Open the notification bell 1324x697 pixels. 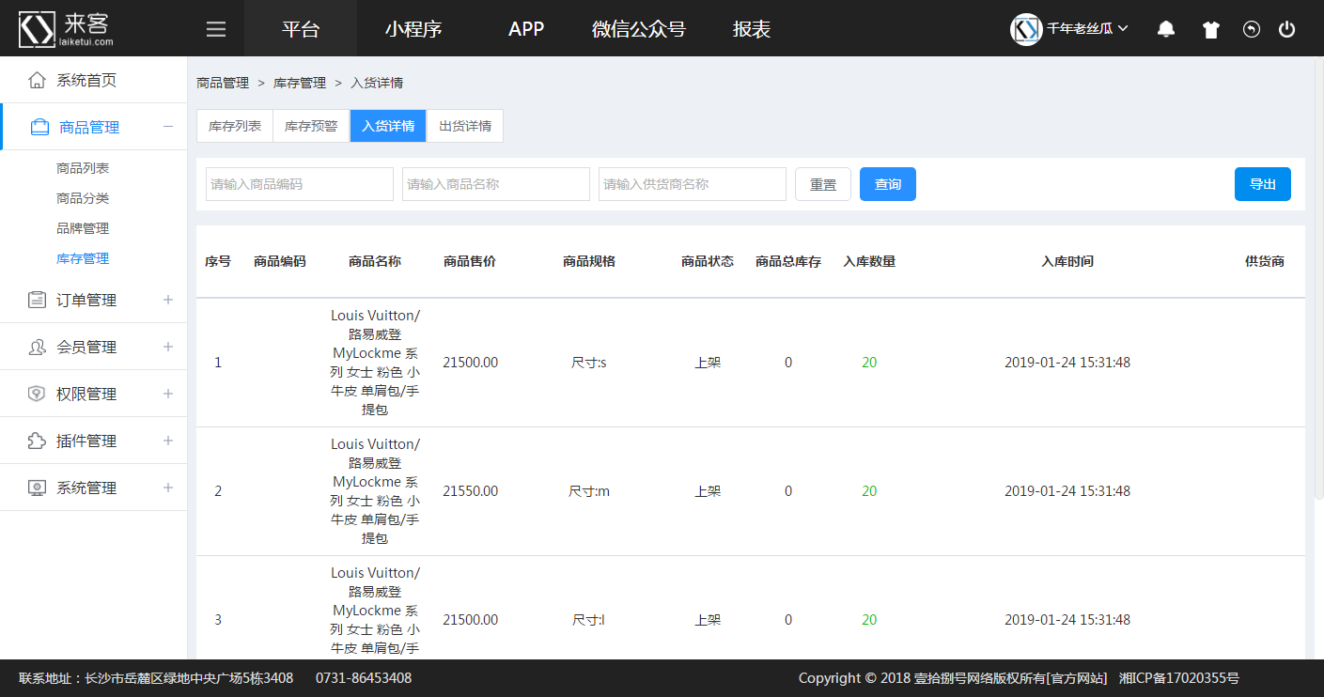tap(1166, 29)
